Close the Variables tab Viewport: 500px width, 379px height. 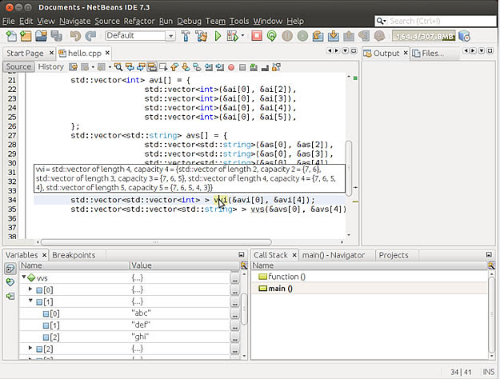click(44, 255)
